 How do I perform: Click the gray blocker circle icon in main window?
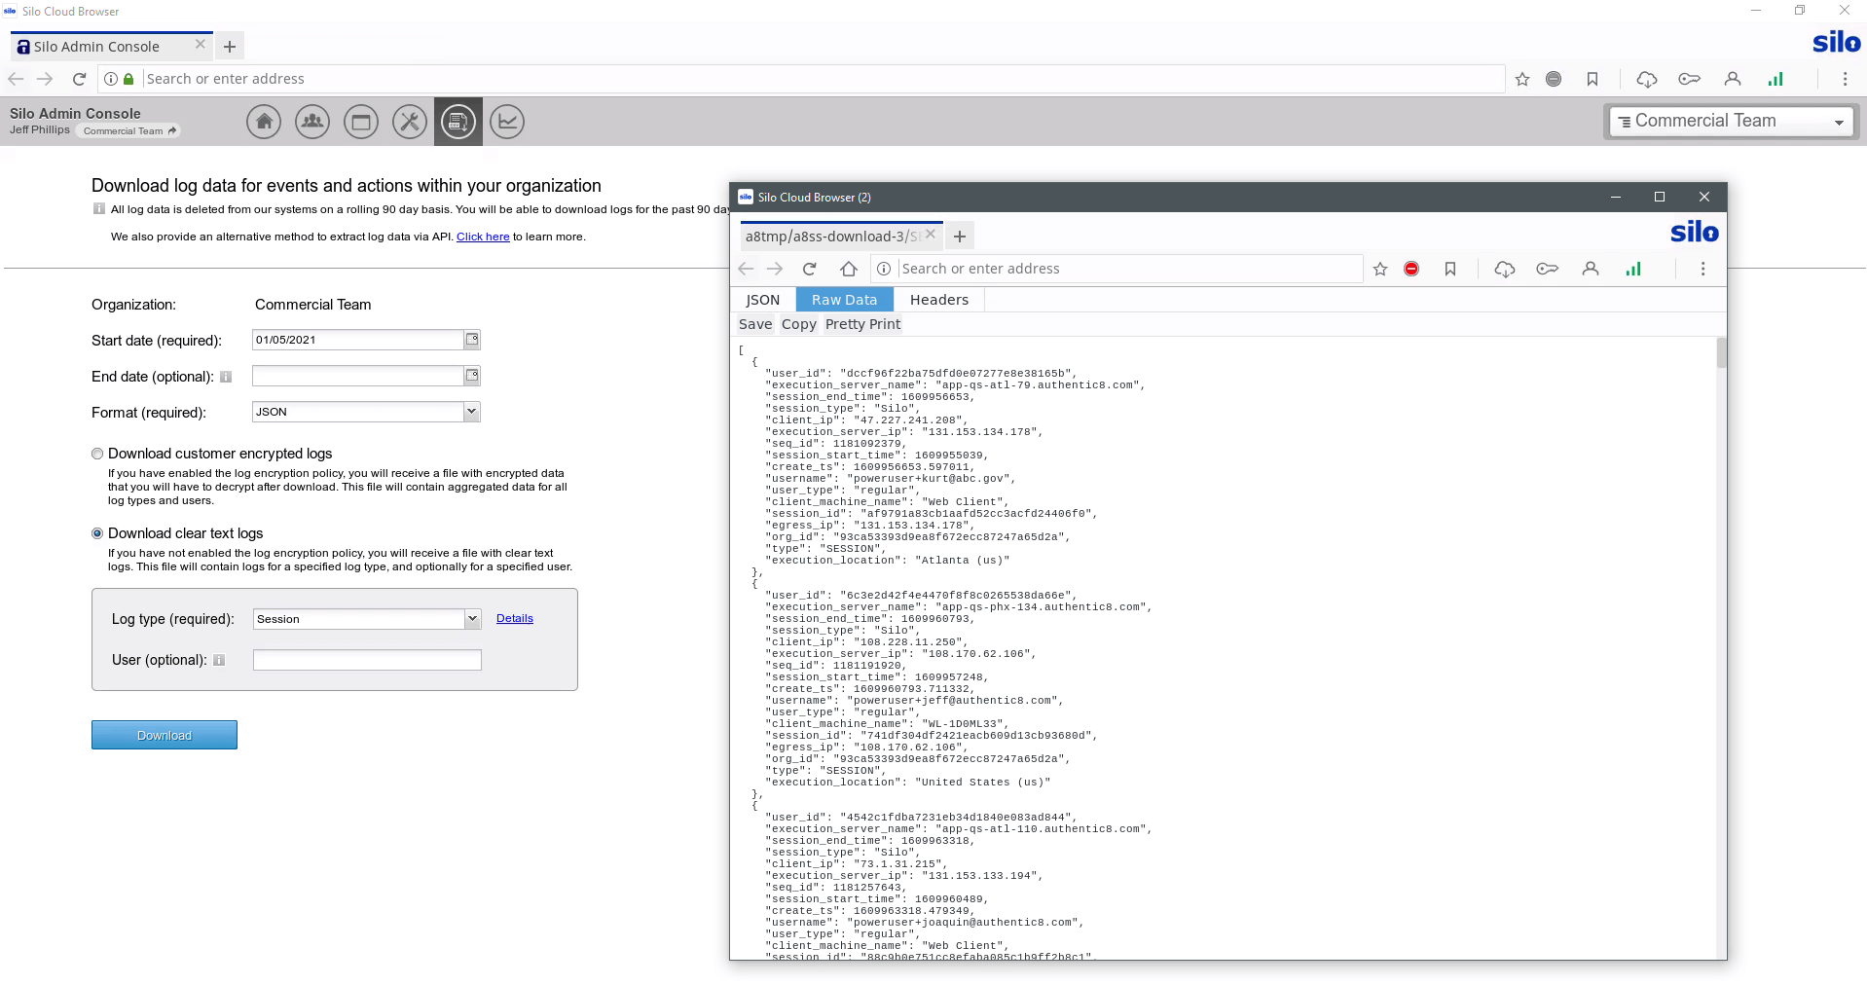pyautogui.click(x=1554, y=79)
